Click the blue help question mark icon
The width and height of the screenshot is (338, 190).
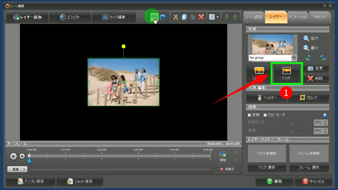tap(325, 115)
